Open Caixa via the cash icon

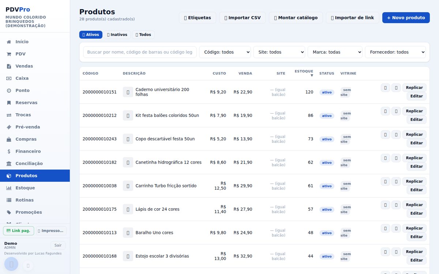coord(9,79)
